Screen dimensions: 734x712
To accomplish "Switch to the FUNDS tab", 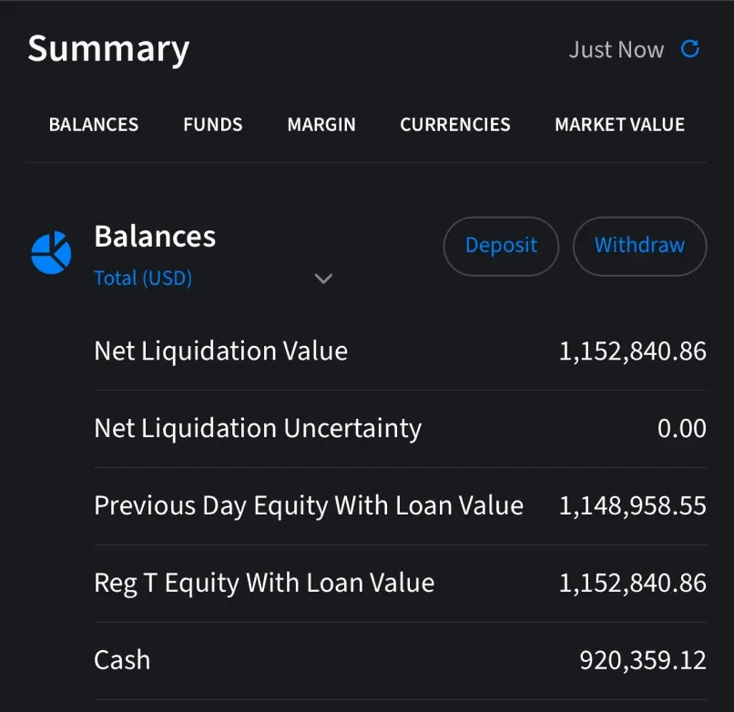I will pyautogui.click(x=212, y=125).
